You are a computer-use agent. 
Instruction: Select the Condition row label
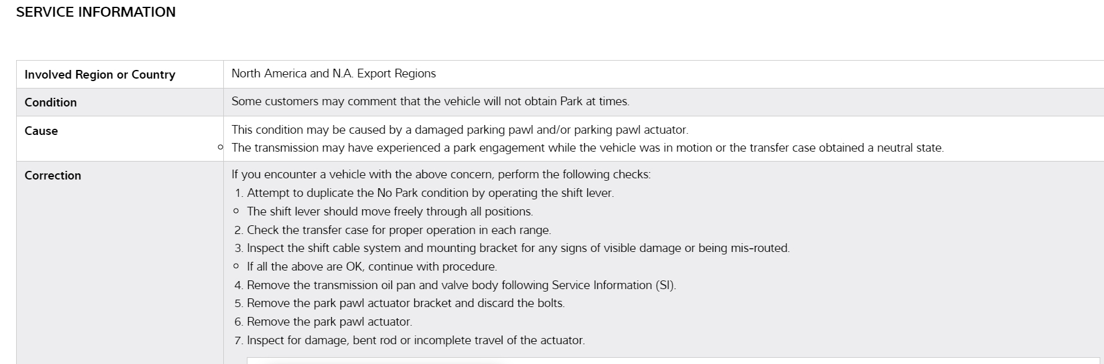click(51, 103)
